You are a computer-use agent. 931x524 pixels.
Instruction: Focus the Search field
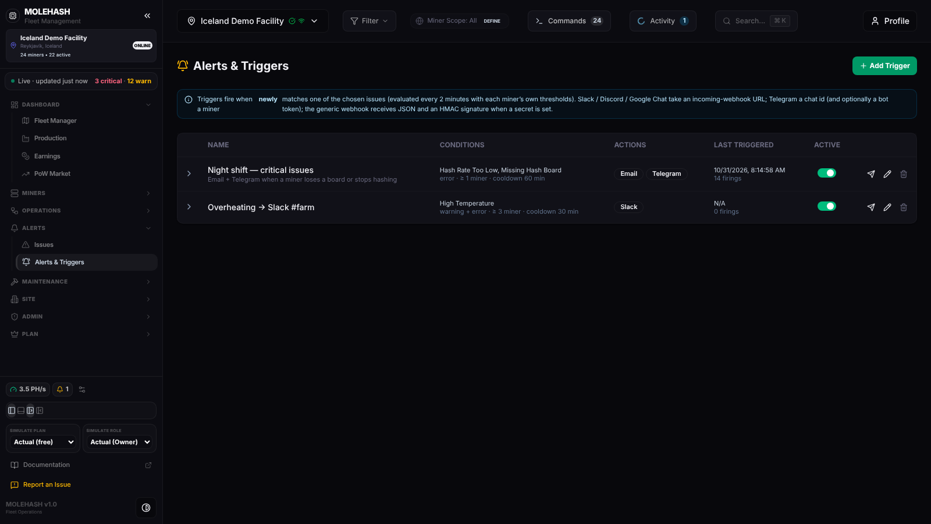[x=756, y=21]
